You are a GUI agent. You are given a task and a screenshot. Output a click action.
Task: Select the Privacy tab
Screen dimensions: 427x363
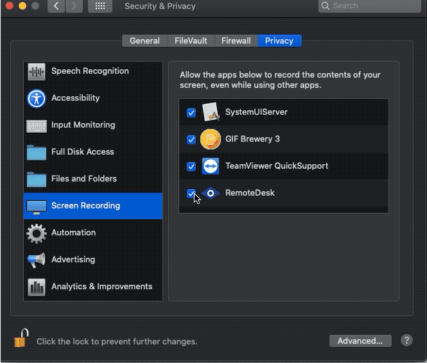pyautogui.click(x=279, y=41)
